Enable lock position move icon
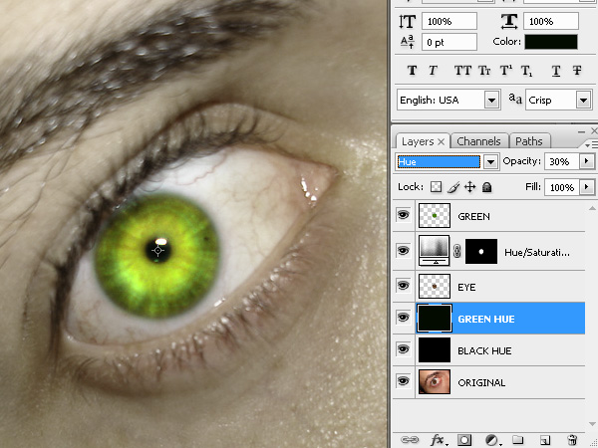The height and width of the screenshot is (448, 598). point(469,187)
